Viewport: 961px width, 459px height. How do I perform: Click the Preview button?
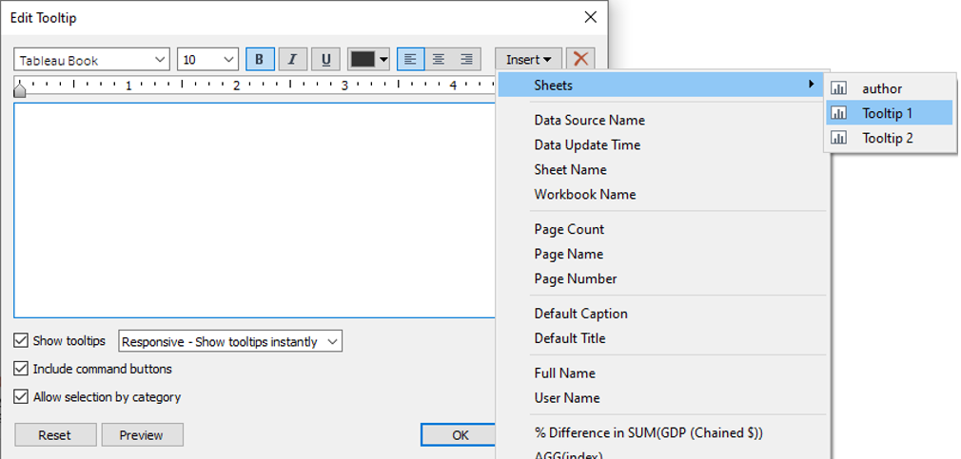(142, 435)
